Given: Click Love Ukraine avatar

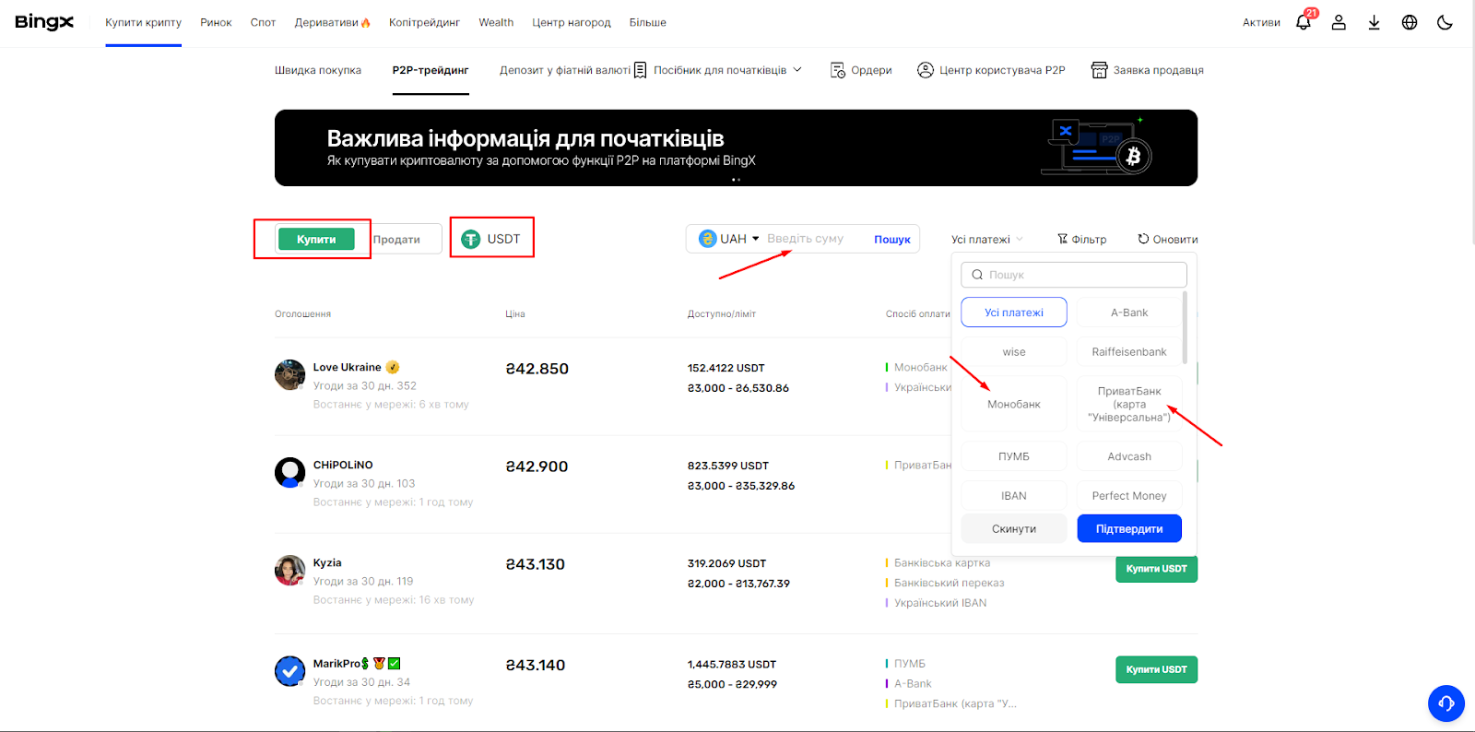Looking at the screenshot, I should click(289, 375).
